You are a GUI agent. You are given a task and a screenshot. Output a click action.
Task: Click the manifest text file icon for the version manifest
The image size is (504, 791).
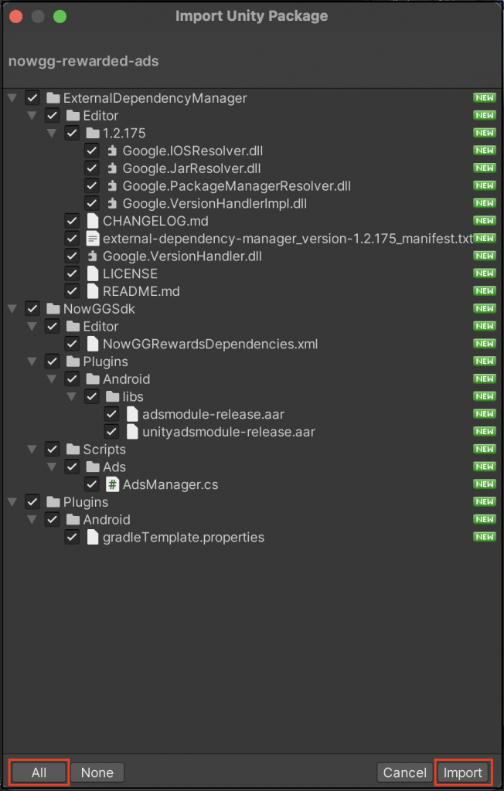94,238
